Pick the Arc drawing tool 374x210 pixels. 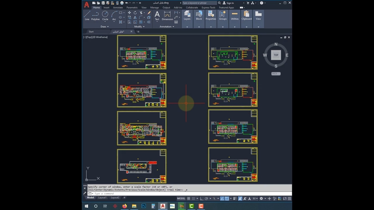(x=114, y=15)
